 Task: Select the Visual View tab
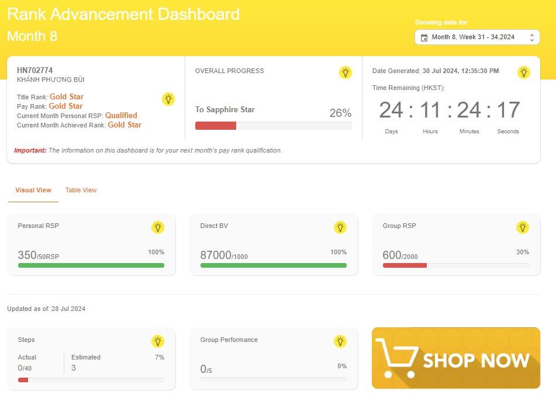click(33, 190)
